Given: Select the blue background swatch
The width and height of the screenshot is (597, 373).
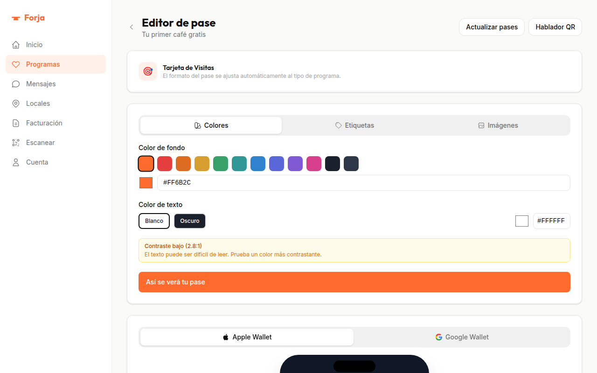Looking at the screenshot, I should (x=258, y=164).
